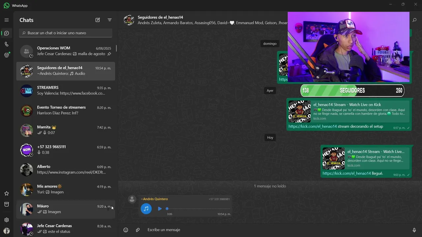Viewport: 422px width, 237px height.
Task: Open the hamburger navigation menu
Action: pos(7,20)
